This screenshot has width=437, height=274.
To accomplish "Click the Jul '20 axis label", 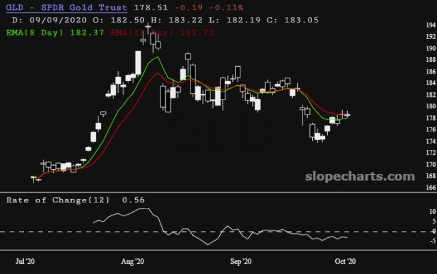I will pos(25,262).
